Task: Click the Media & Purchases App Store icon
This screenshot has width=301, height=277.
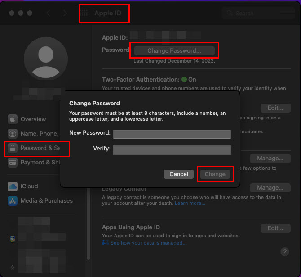Action: 13,201
